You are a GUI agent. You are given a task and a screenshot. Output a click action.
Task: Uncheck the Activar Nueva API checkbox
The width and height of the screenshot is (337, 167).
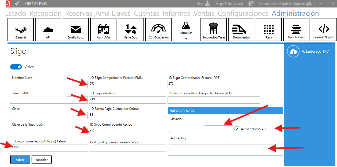(x=237, y=129)
